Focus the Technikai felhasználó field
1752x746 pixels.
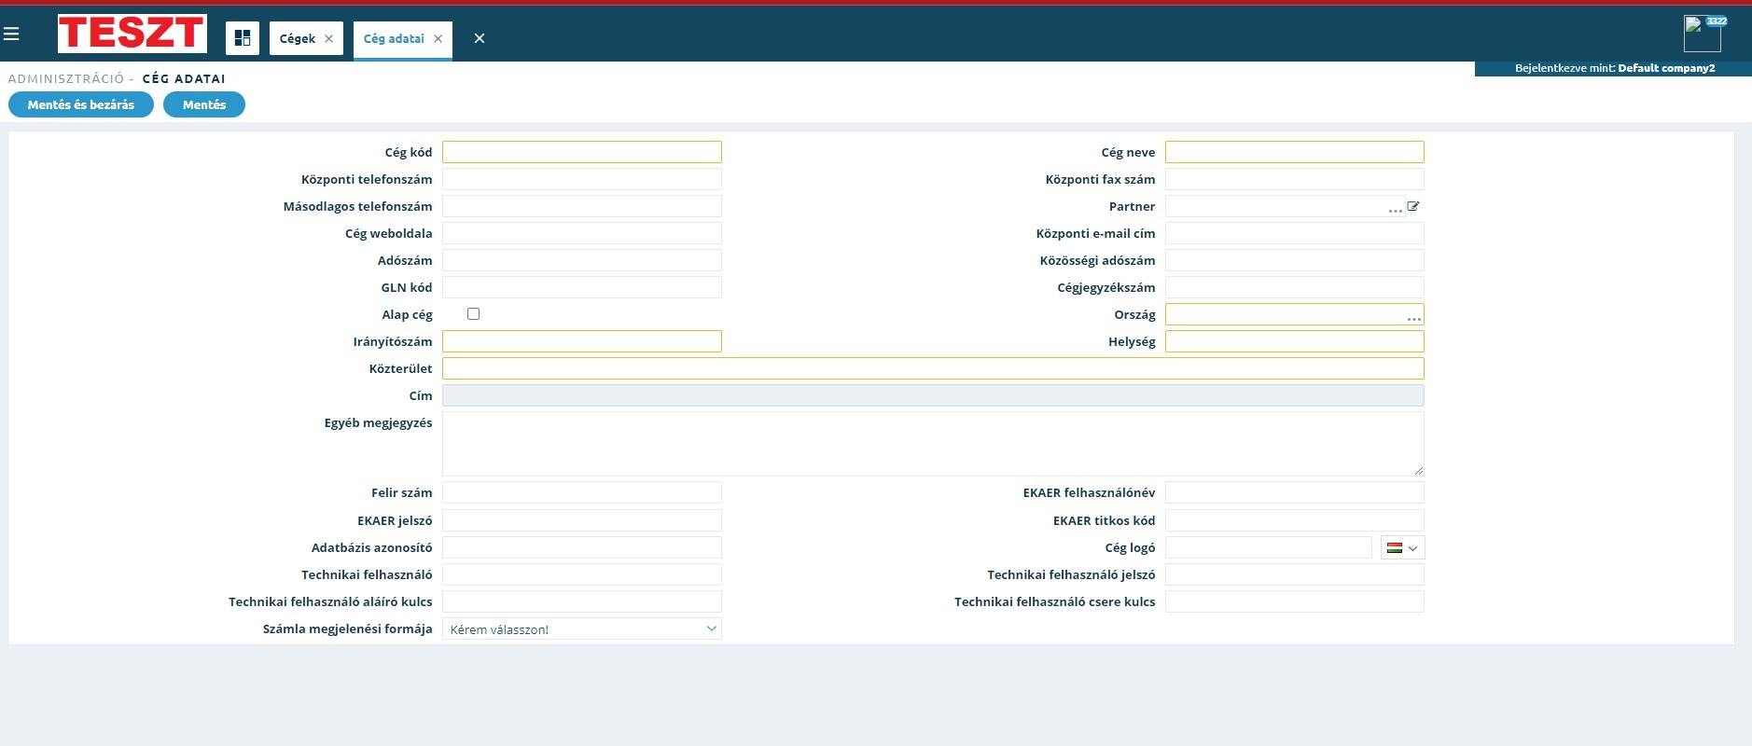(x=582, y=574)
